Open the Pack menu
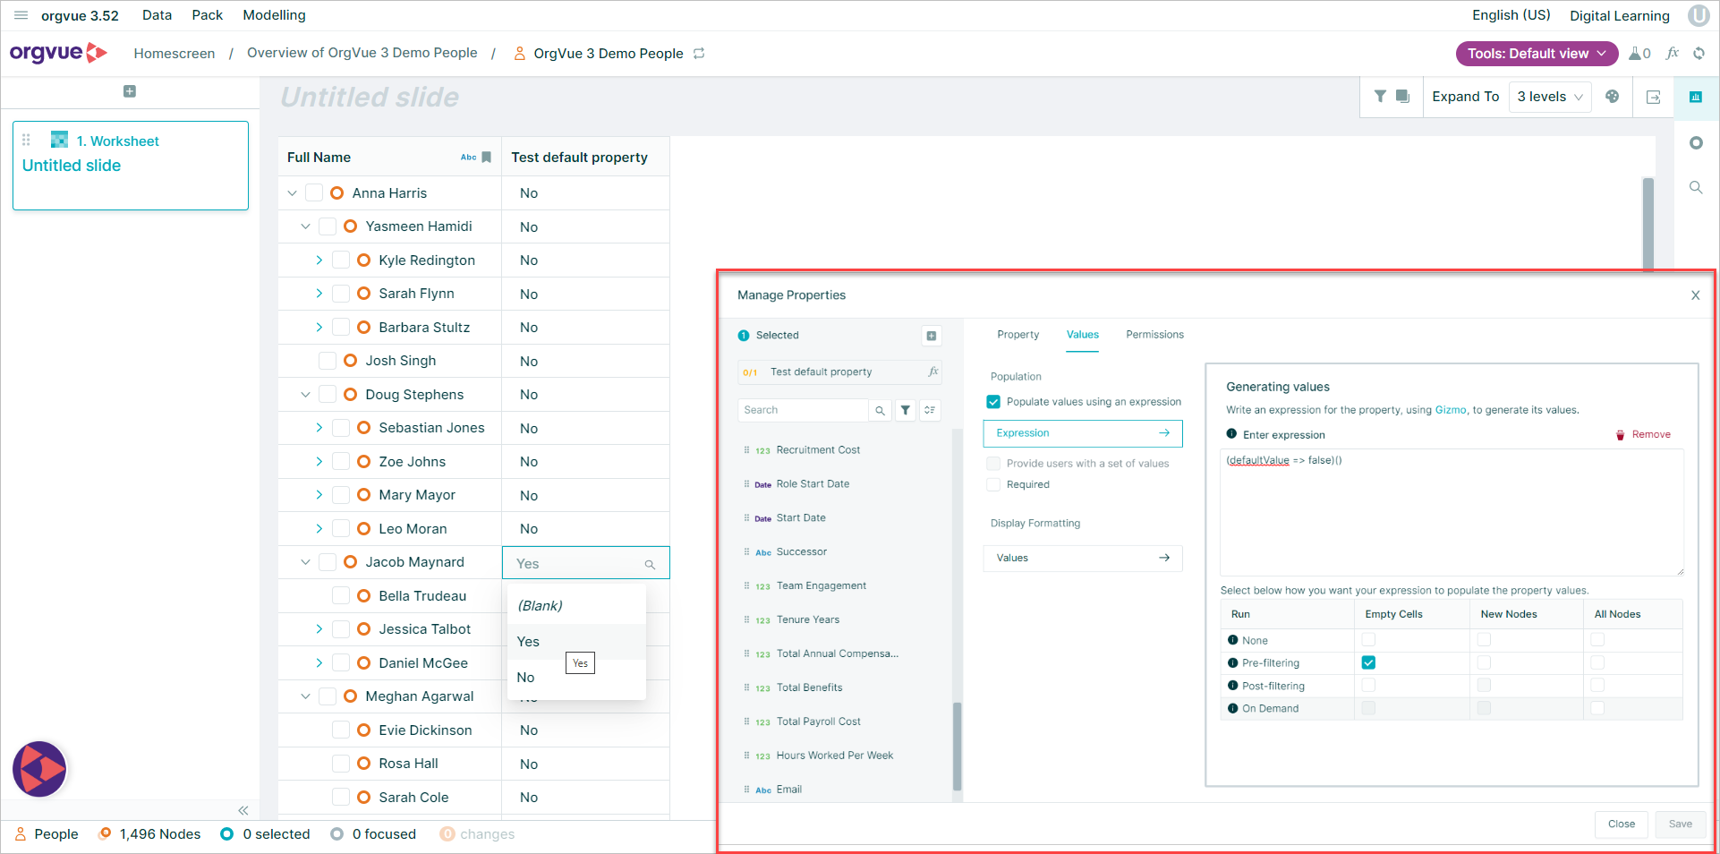Viewport: 1720px width, 854px height. click(208, 15)
